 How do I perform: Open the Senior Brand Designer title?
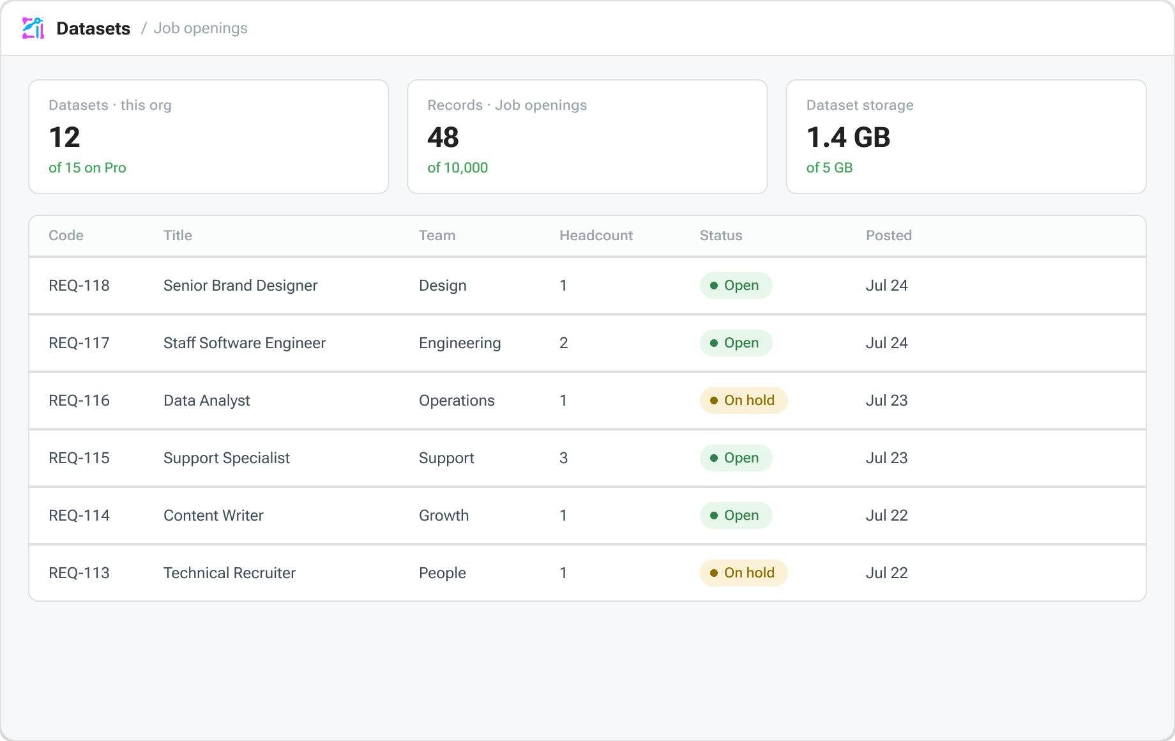[x=240, y=286]
